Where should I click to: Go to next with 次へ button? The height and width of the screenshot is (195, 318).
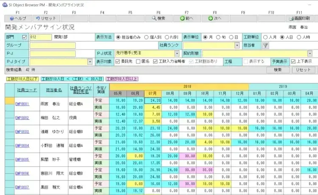click(215, 19)
